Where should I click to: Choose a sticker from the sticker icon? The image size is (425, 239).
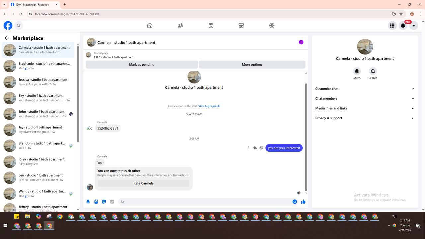pos(104,202)
